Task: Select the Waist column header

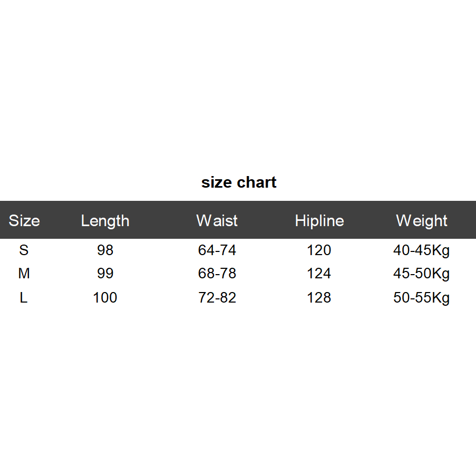Action: pyautogui.click(x=217, y=220)
